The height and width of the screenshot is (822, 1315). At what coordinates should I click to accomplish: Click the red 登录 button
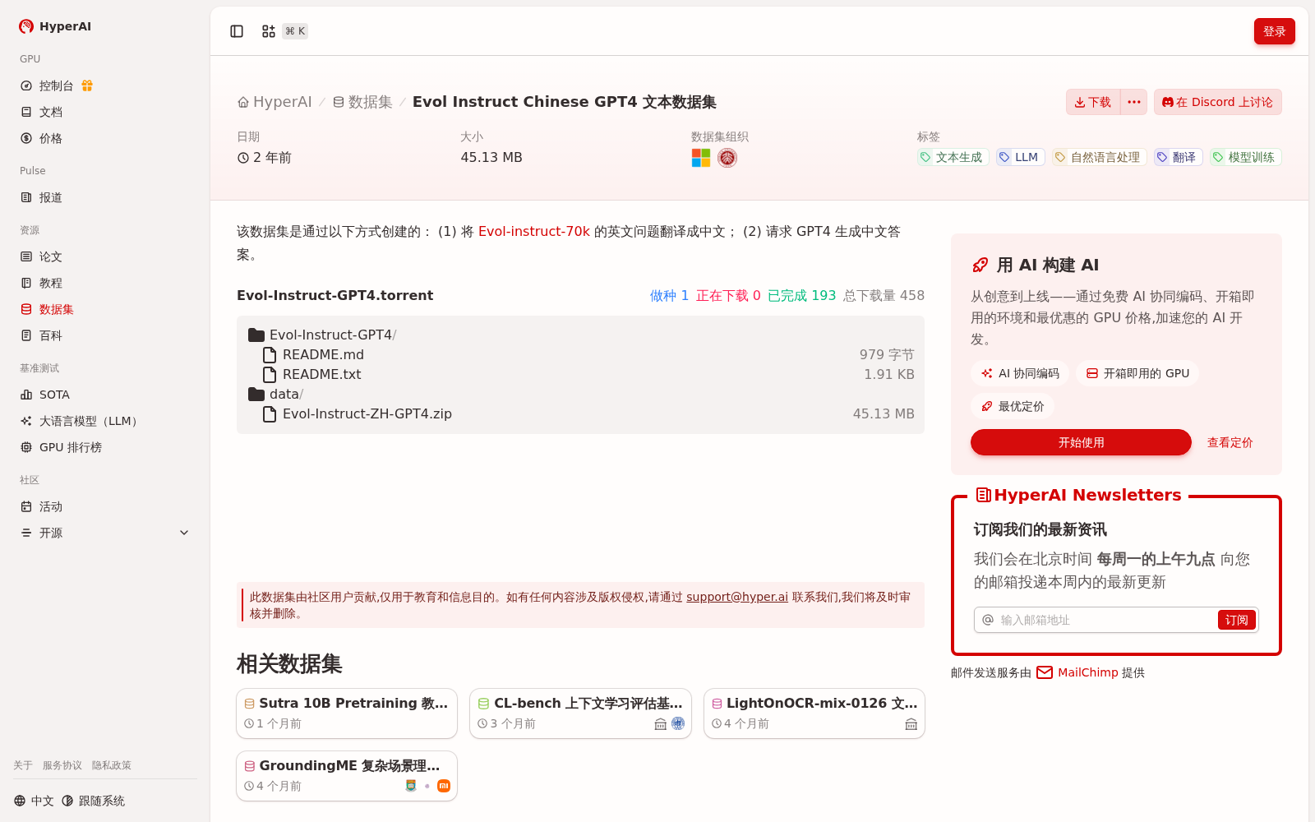click(x=1274, y=31)
